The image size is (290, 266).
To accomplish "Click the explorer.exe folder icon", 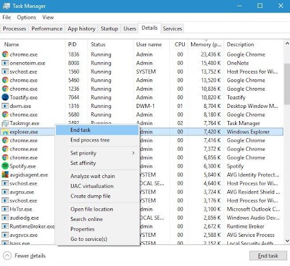I will [5, 132].
